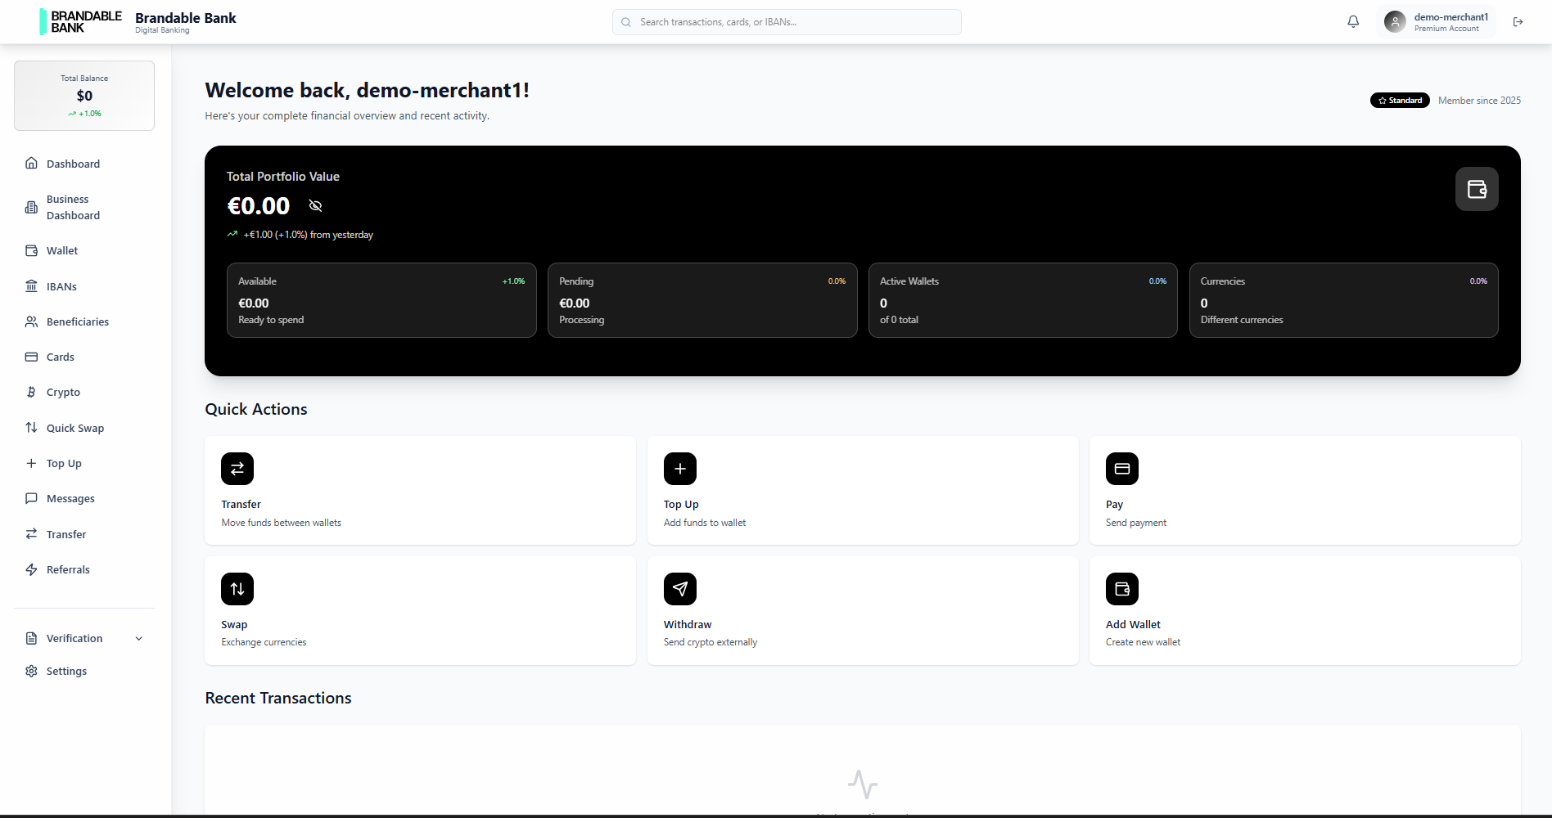The width and height of the screenshot is (1552, 818).
Task: Toggle portfolio value visibility with eye icon
Action: click(x=315, y=205)
